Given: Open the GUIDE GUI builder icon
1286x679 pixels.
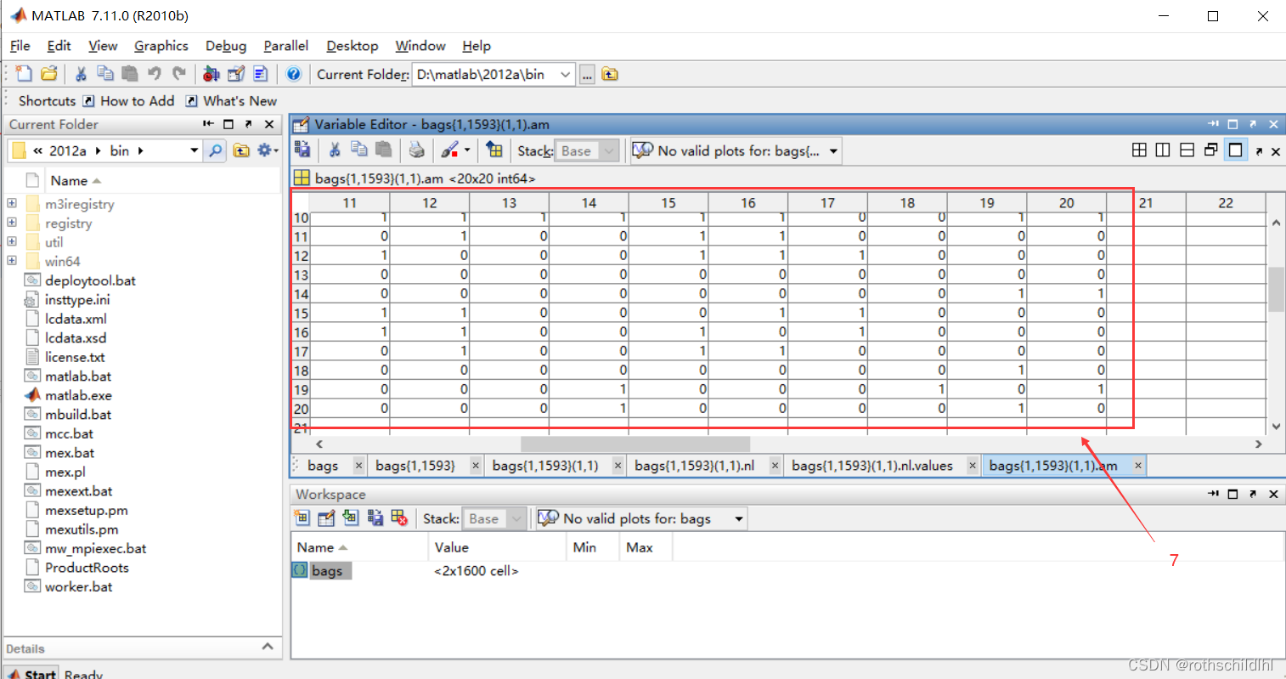Looking at the screenshot, I should click(236, 74).
